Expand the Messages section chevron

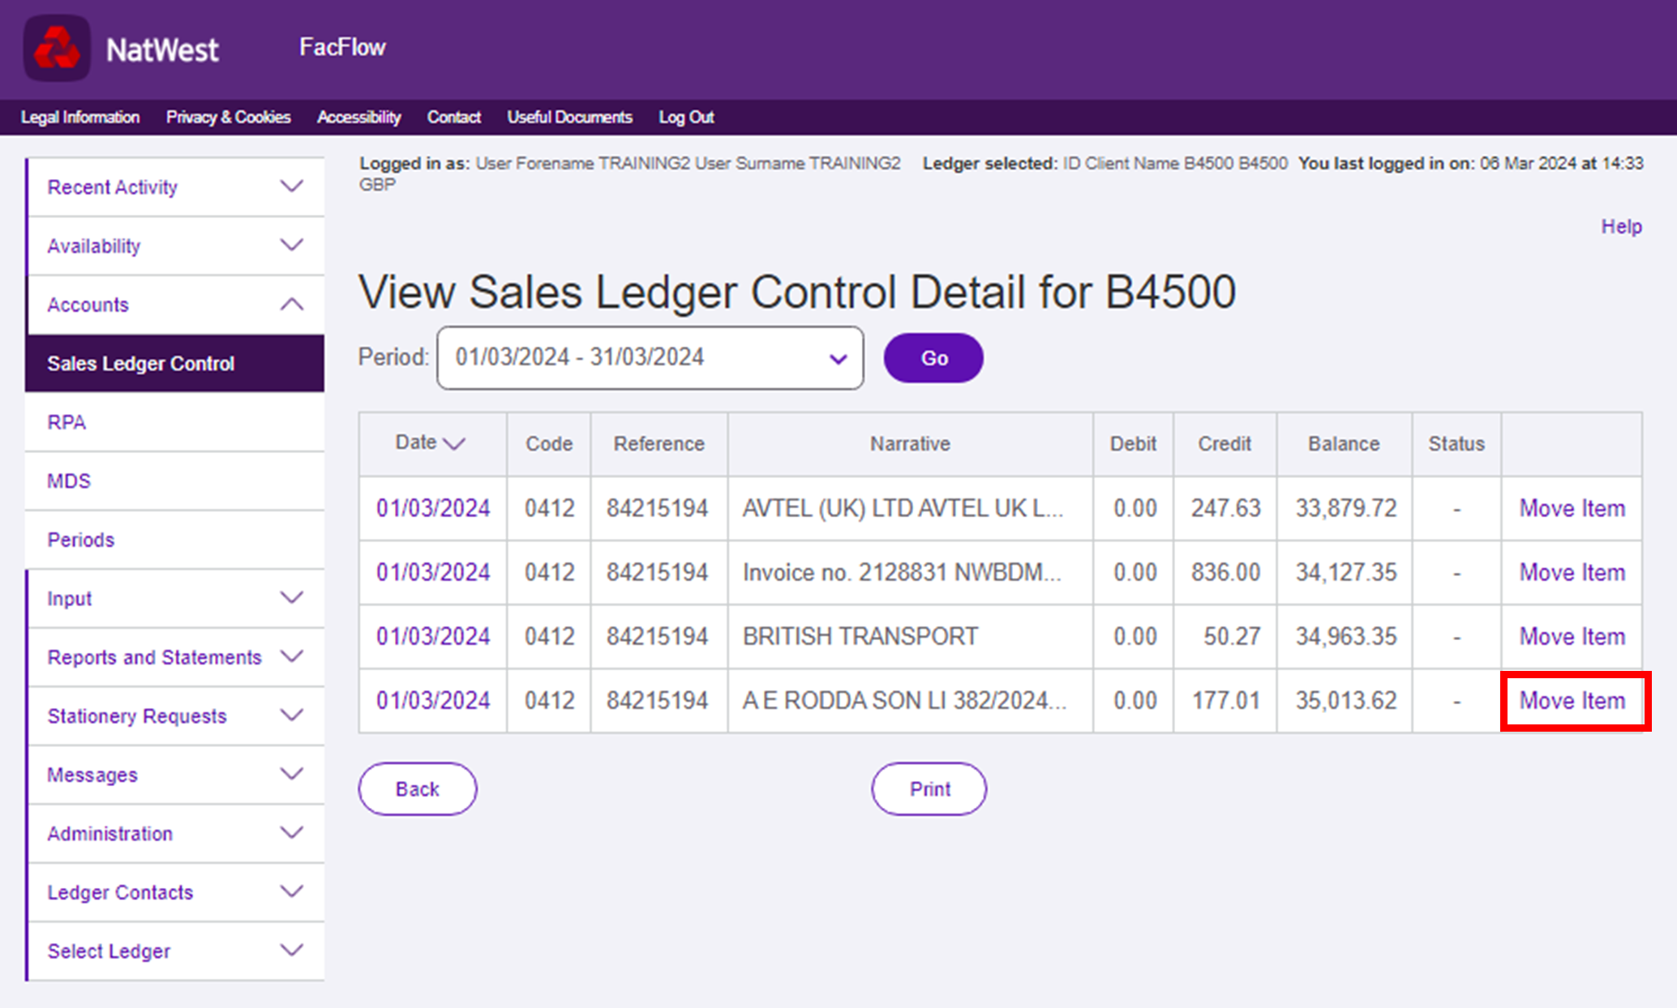(291, 774)
